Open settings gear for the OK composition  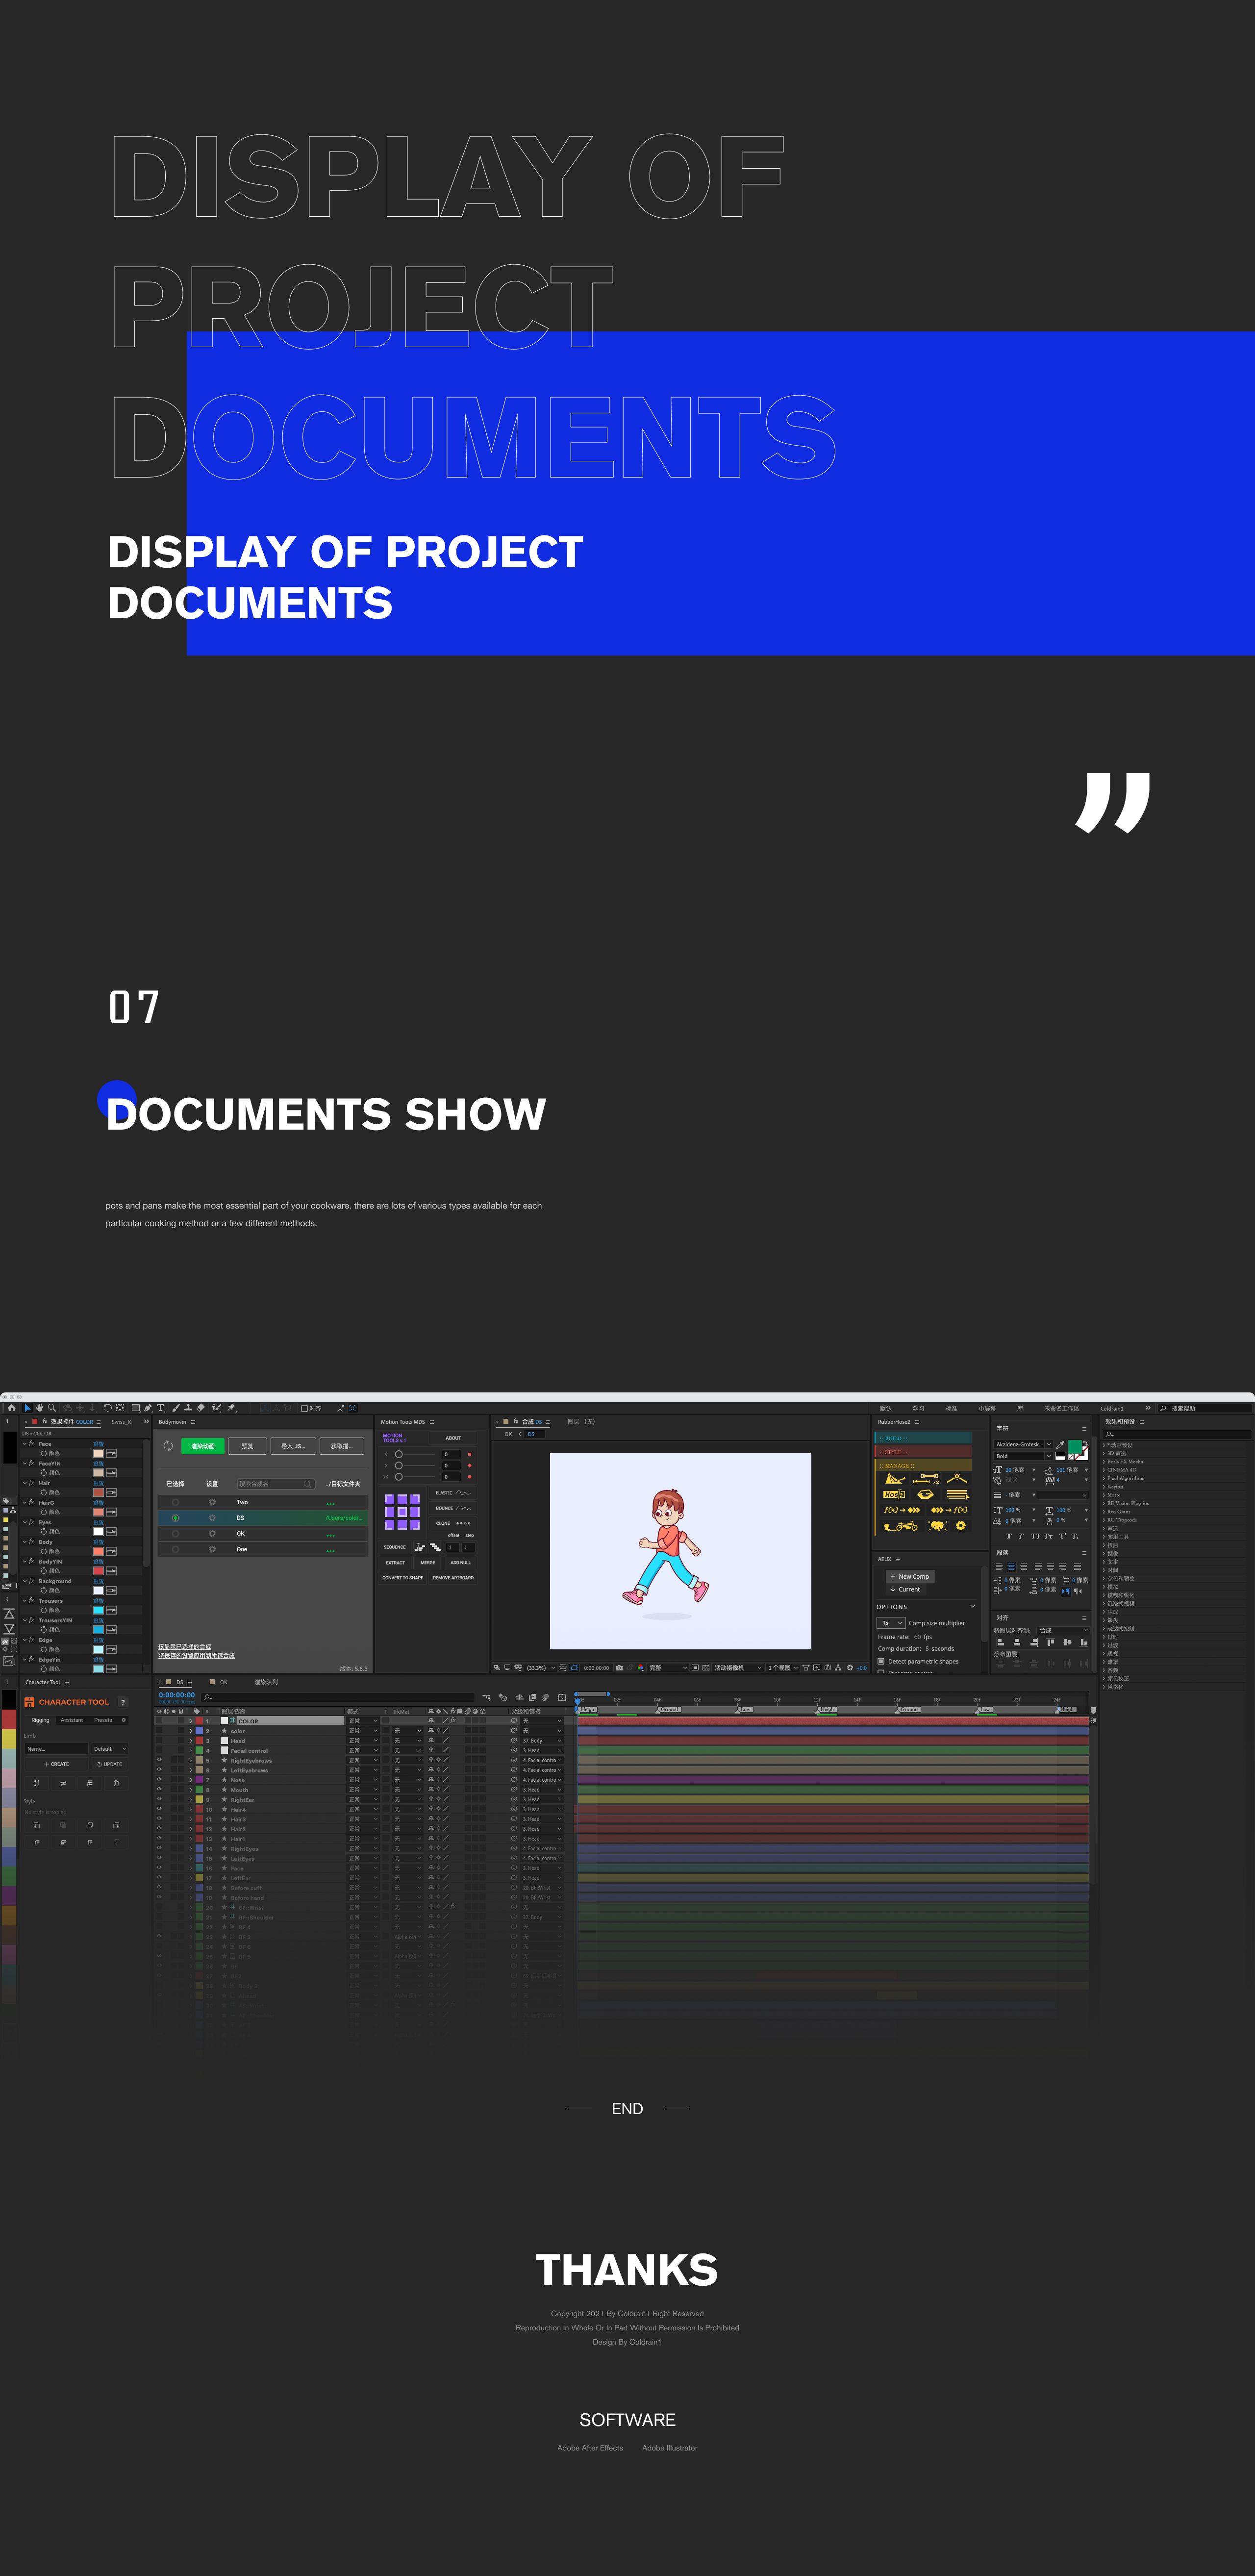(x=212, y=1533)
